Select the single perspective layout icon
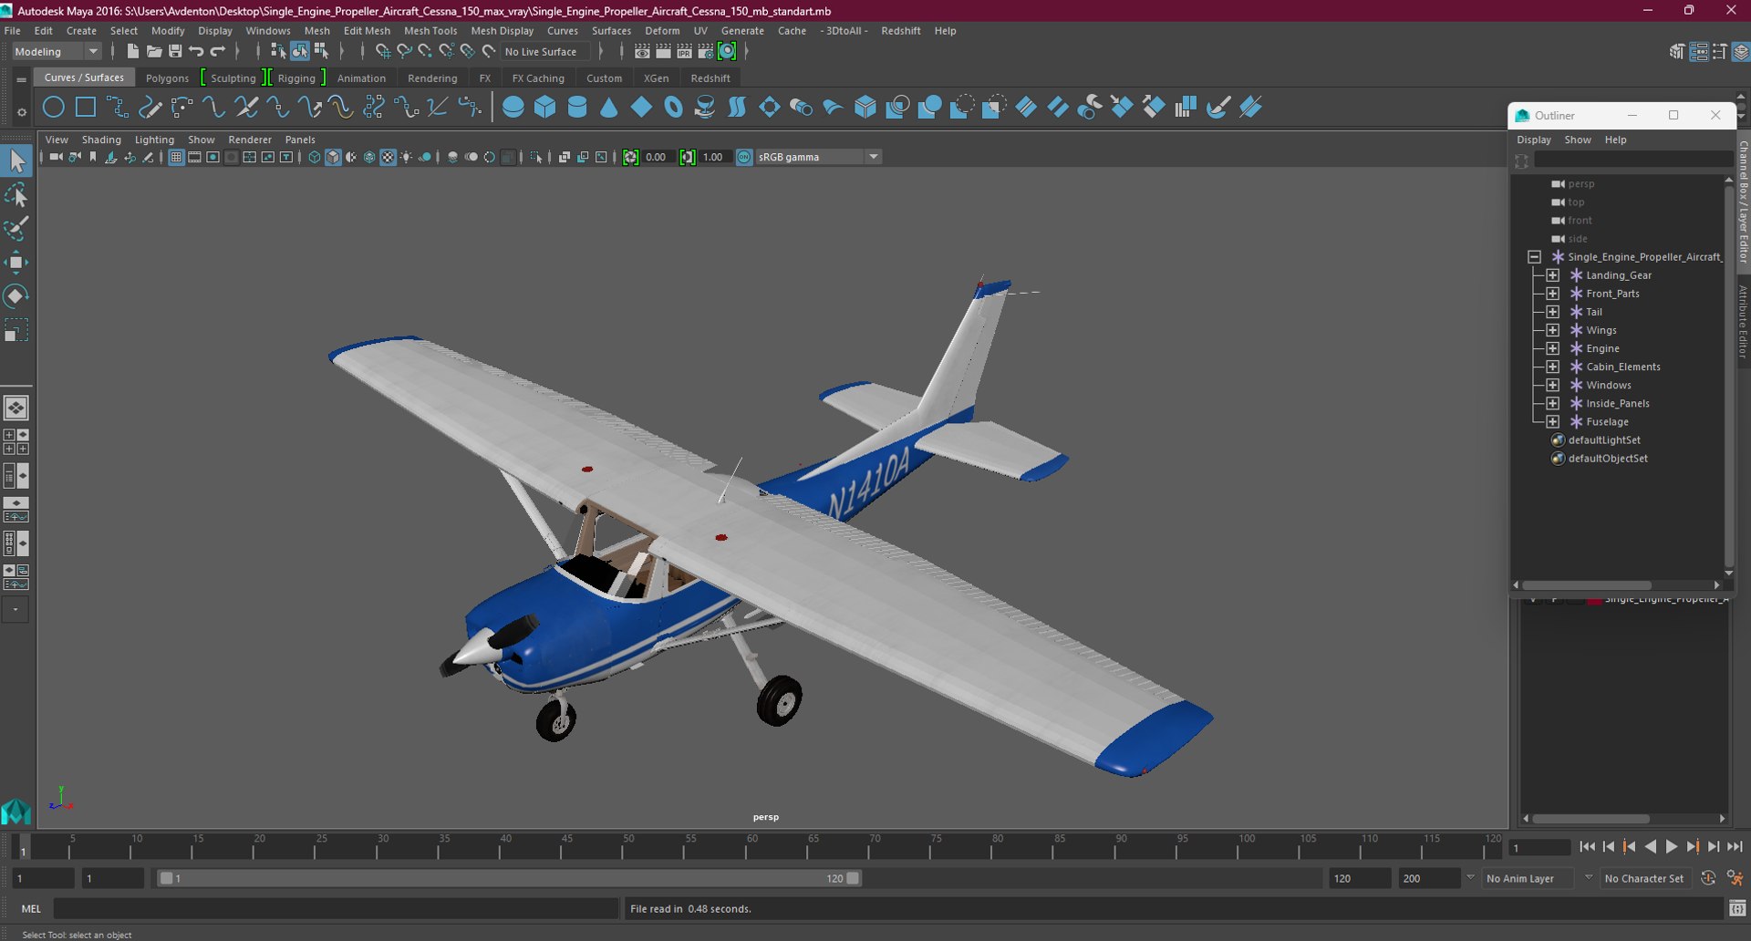This screenshot has width=1751, height=941. 16,408
